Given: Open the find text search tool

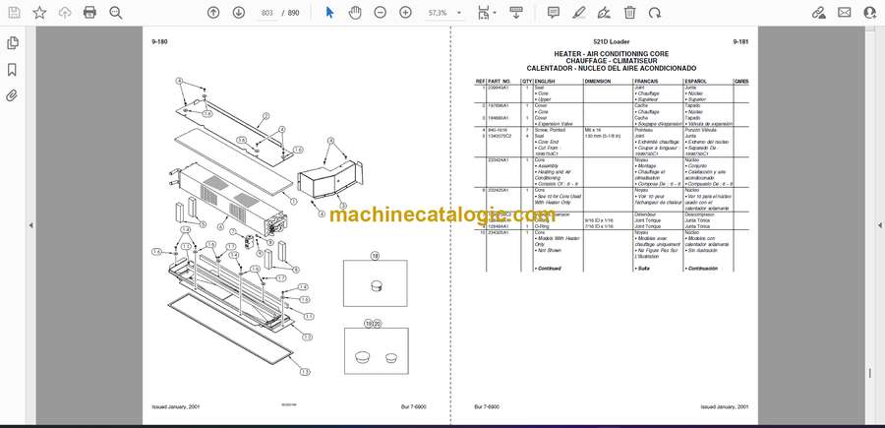Looking at the screenshot, I should coord(116,13).
